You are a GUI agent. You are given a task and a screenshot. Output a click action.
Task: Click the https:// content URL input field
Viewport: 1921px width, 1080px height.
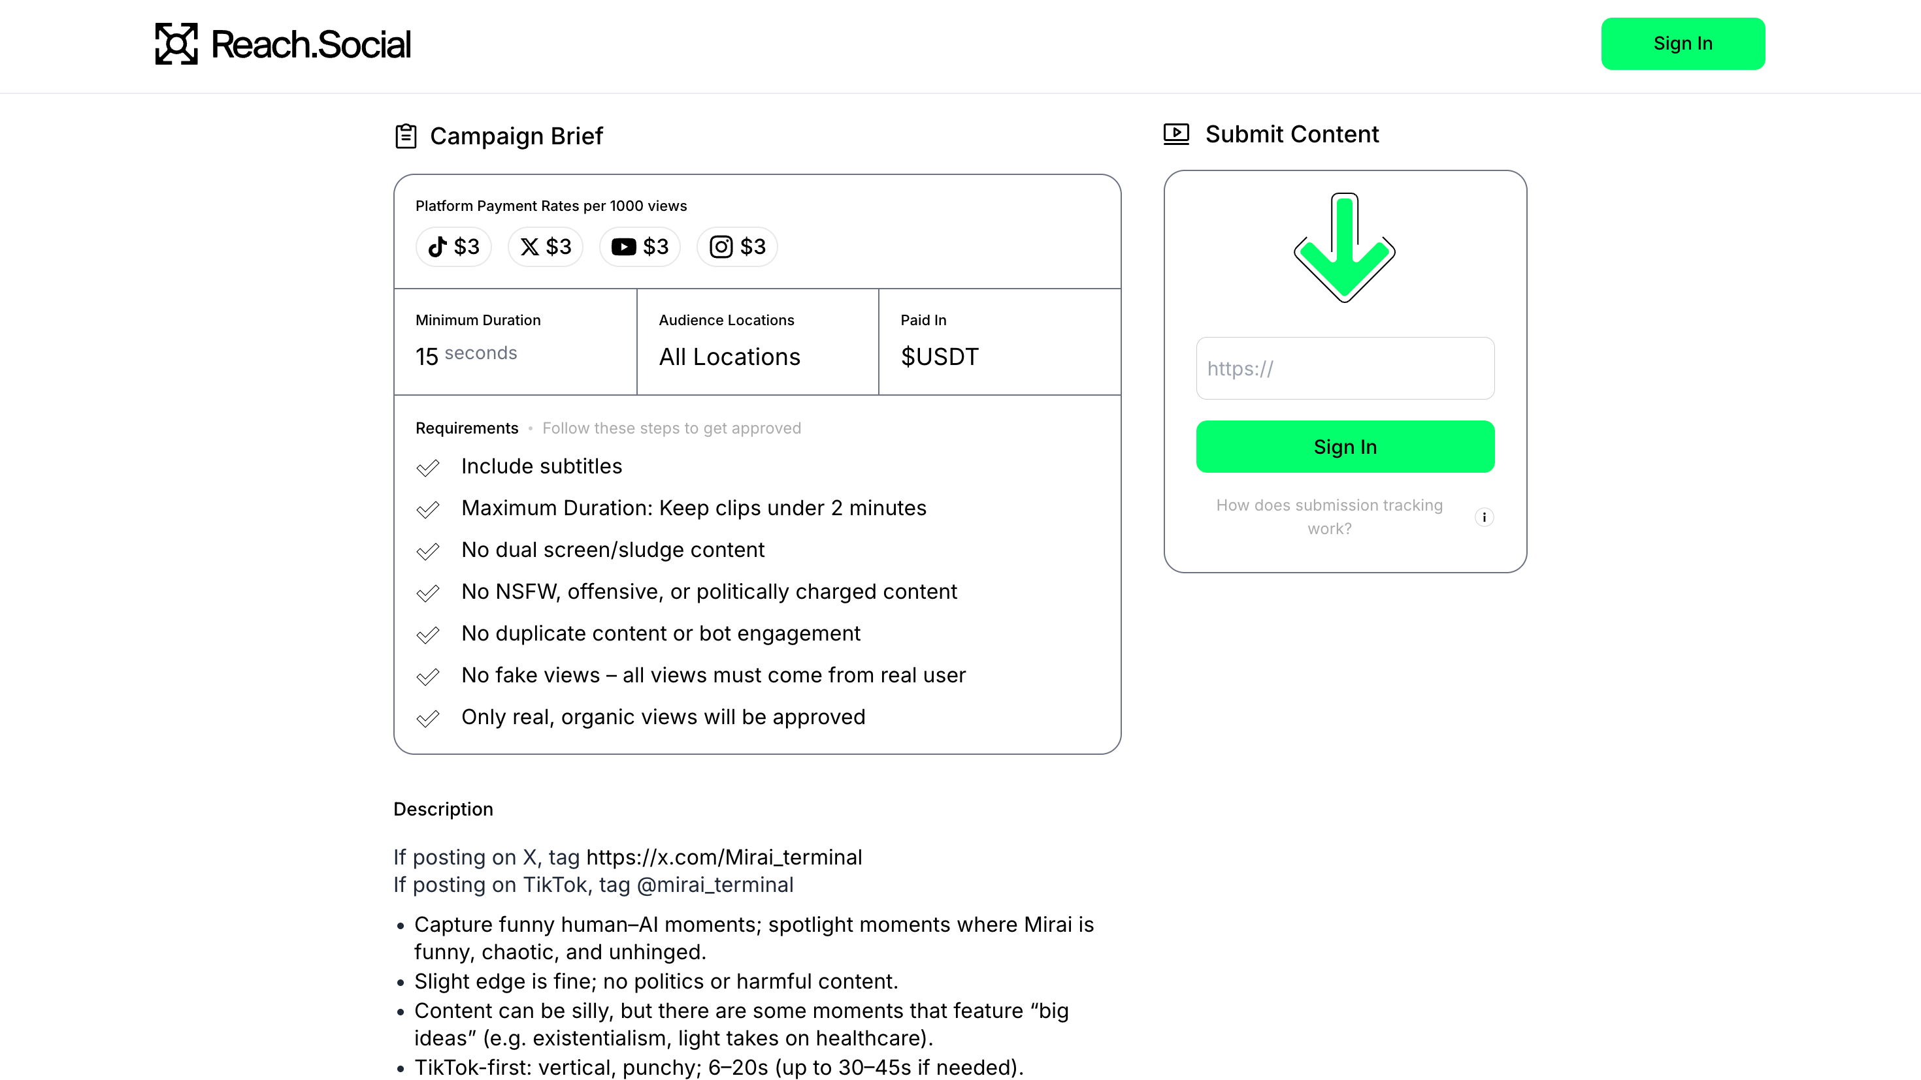click(x=1345, y=368)
